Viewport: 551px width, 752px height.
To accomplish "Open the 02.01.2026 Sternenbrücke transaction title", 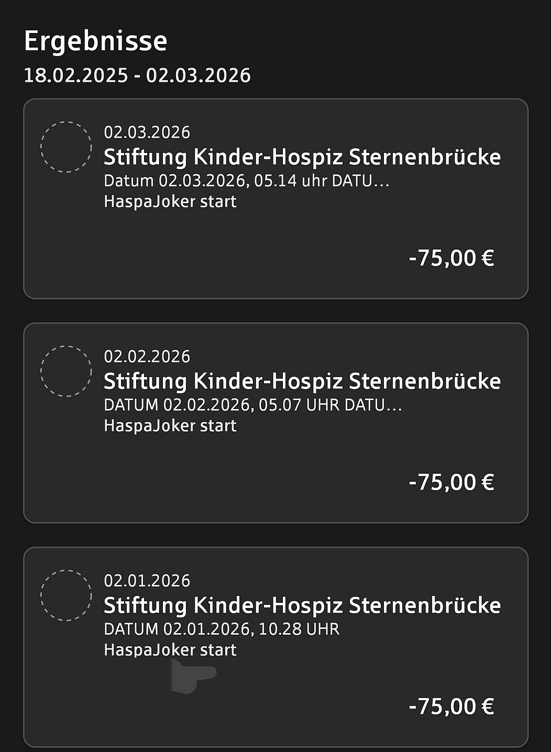I will (x=302, y=605).
